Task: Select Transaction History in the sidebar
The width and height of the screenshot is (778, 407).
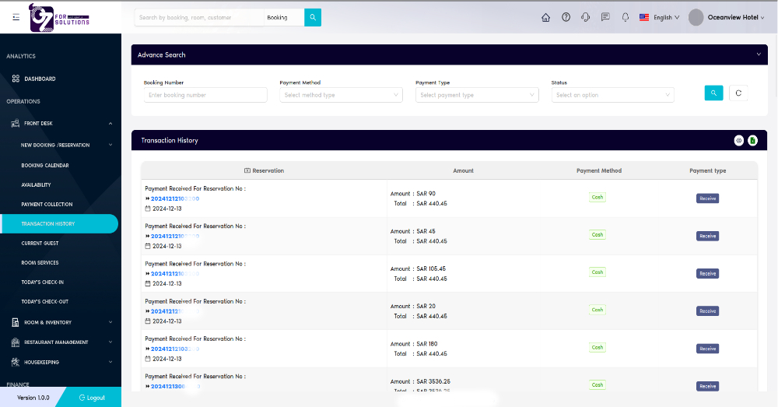Action: coord(60,224)
